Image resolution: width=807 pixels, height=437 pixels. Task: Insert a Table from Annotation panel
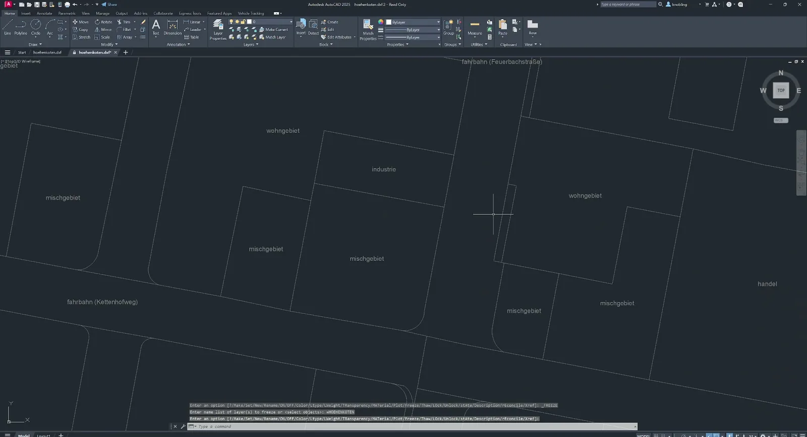tap(192, 37)
